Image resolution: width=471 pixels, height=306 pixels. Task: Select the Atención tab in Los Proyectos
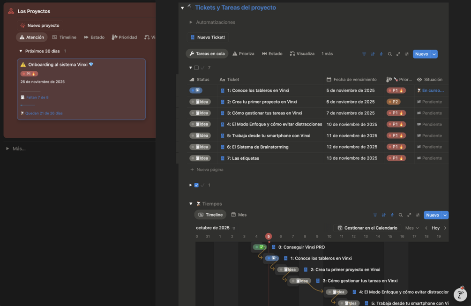click(31, 37)
